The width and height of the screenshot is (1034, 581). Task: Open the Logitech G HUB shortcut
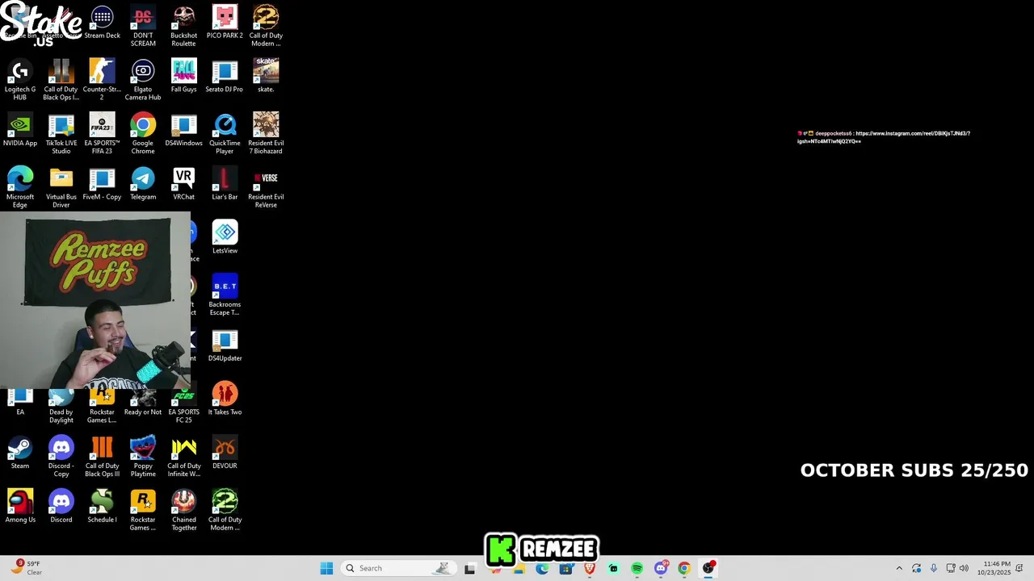point(20,80)
